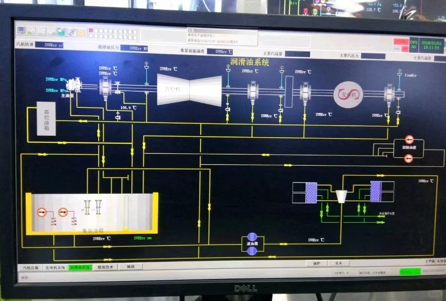Open the 稀油 tab at the bottom
446x301 pixels.
pyautogui.click(x=130, y=267)
